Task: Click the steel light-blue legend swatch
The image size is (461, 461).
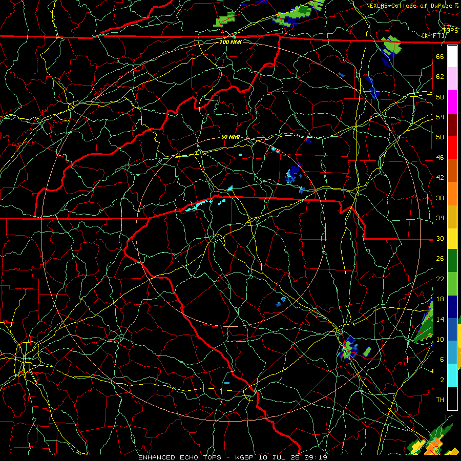Action: click(x=452, y=352)
